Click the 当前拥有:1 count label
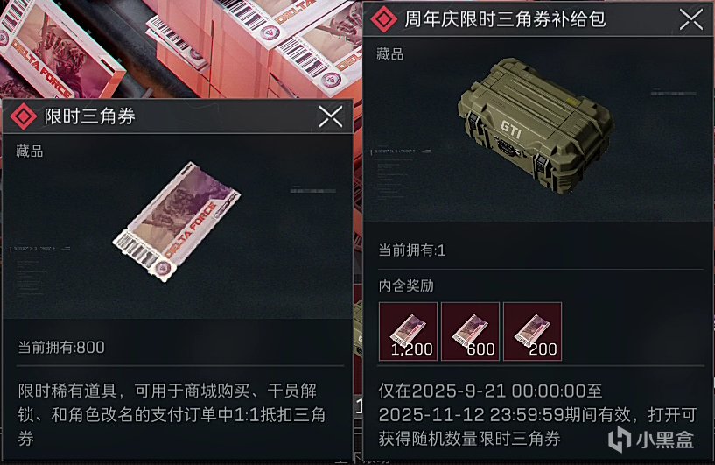Image resolution: width=715 pixels, height=465 pixels. pos(412,250)
